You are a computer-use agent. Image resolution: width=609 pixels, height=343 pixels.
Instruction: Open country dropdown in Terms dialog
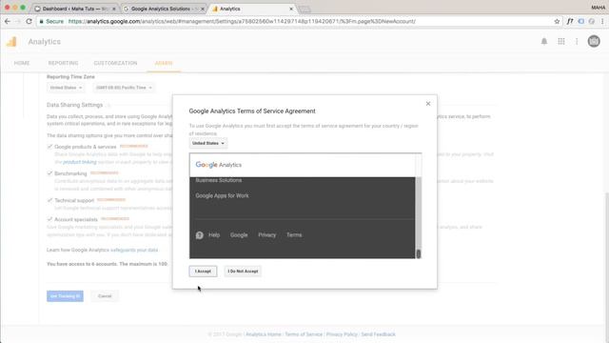(208, 143)
